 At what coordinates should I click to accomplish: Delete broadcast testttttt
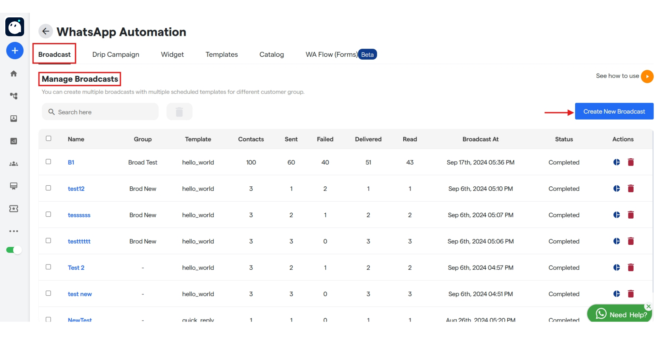630,241
